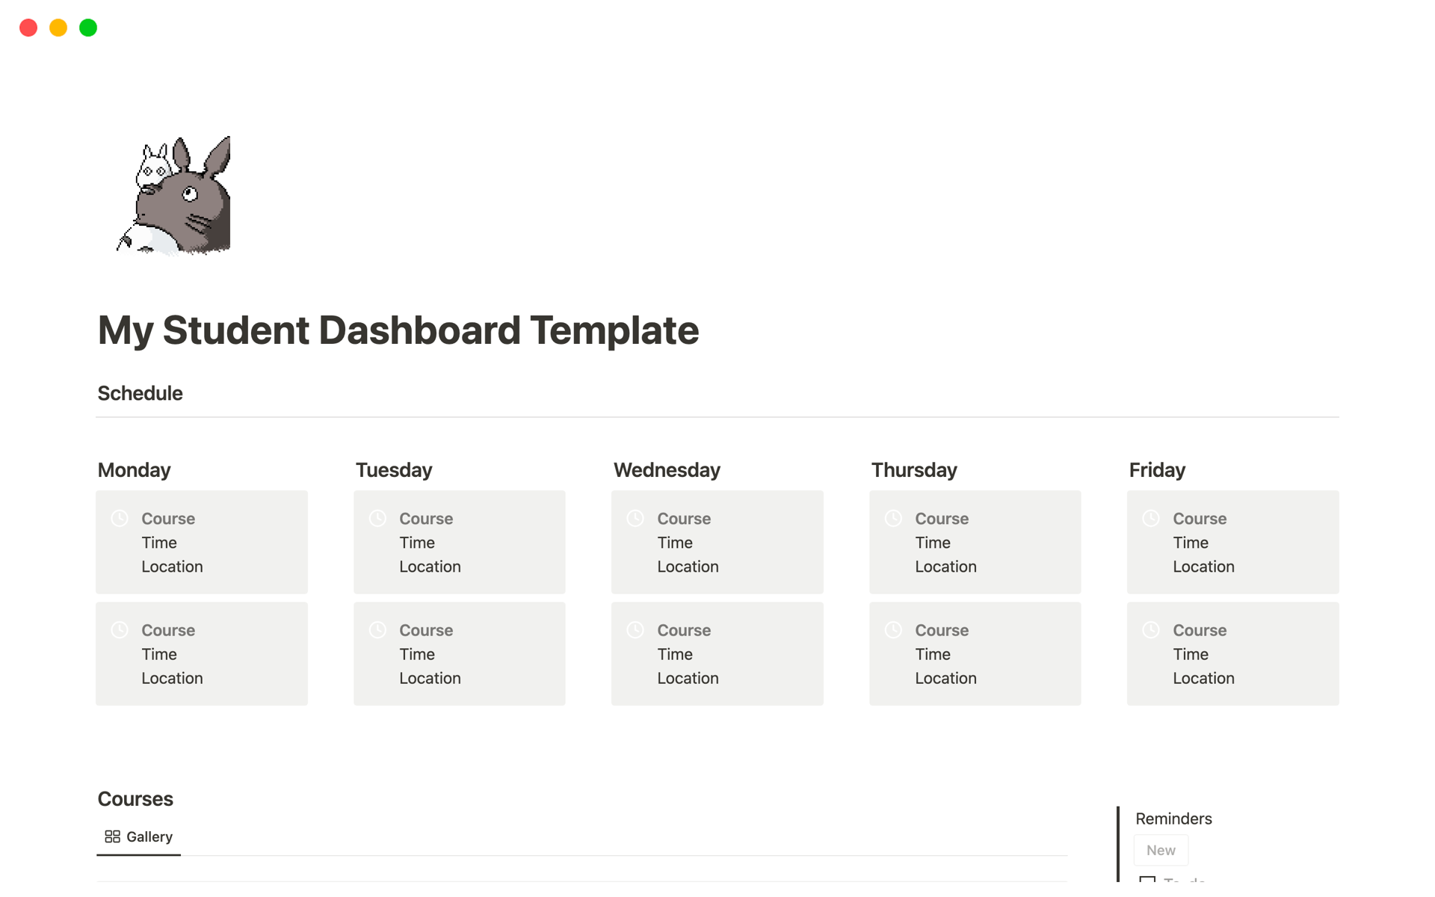
Task: Click clock icon in Friday's second course
Action: (x=1151, y=629)
